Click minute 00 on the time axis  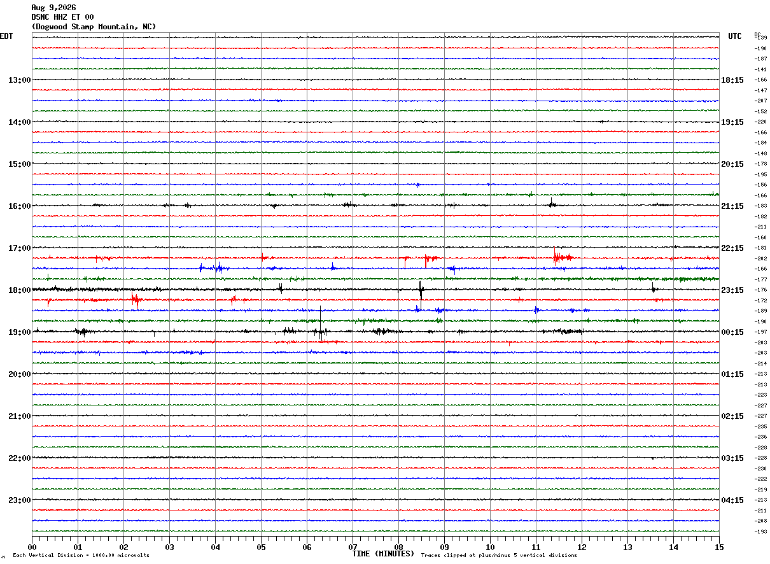pyautogui.click(x=32, y=547)
